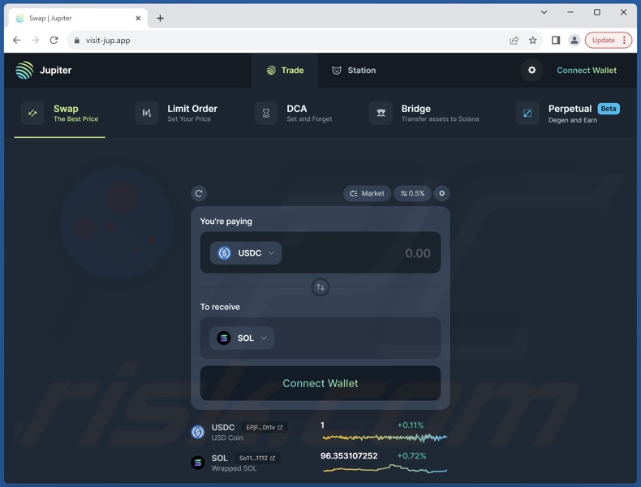The width and height of the screenshot is (641, 487).
Task: Click the USDC coin icon in price list
Action: pos(198,432)
